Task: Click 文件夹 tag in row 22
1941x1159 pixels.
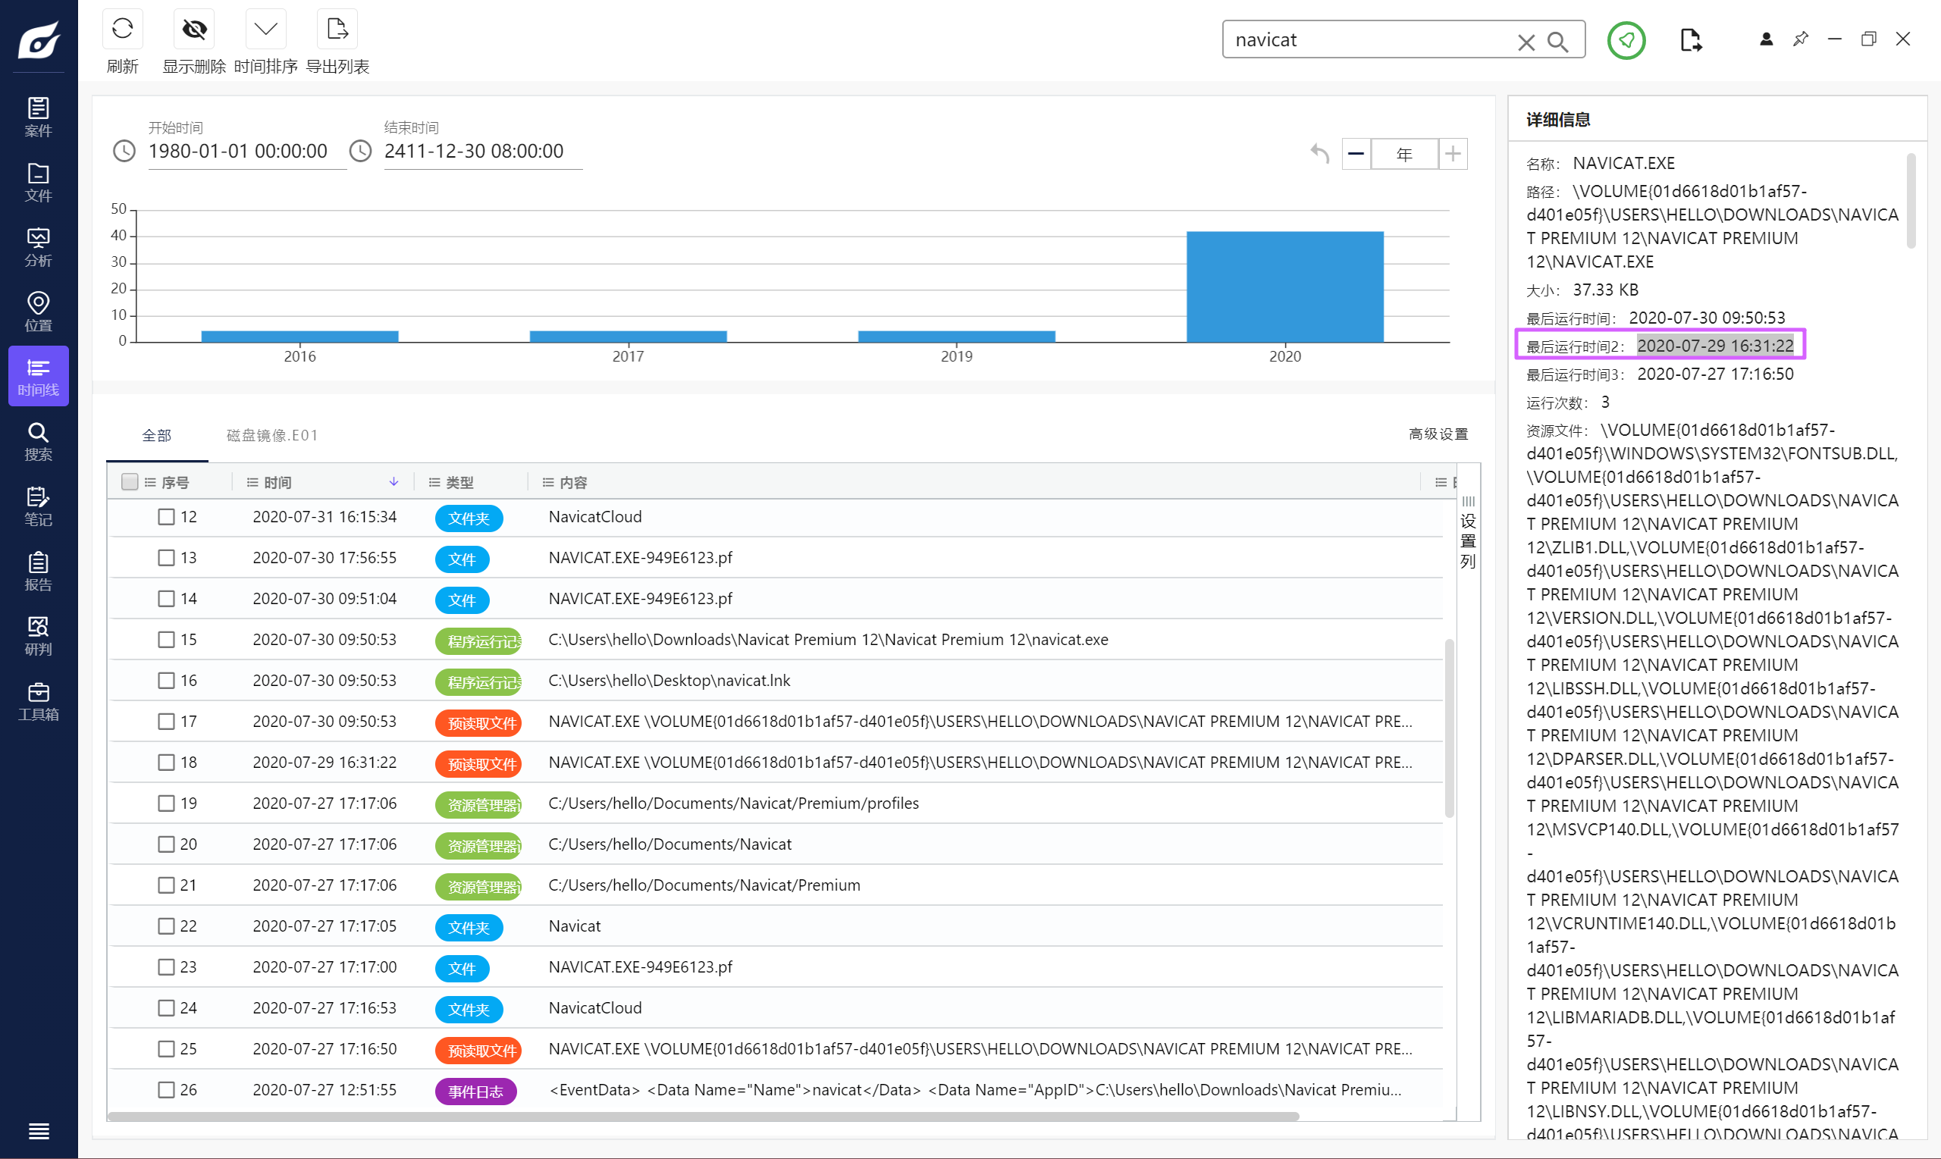Action: (469, 927)
